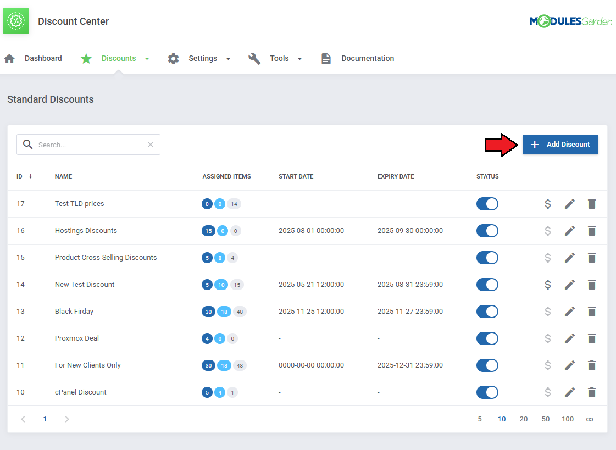
Task: Open the Documentation page
Action: point(367,58)
